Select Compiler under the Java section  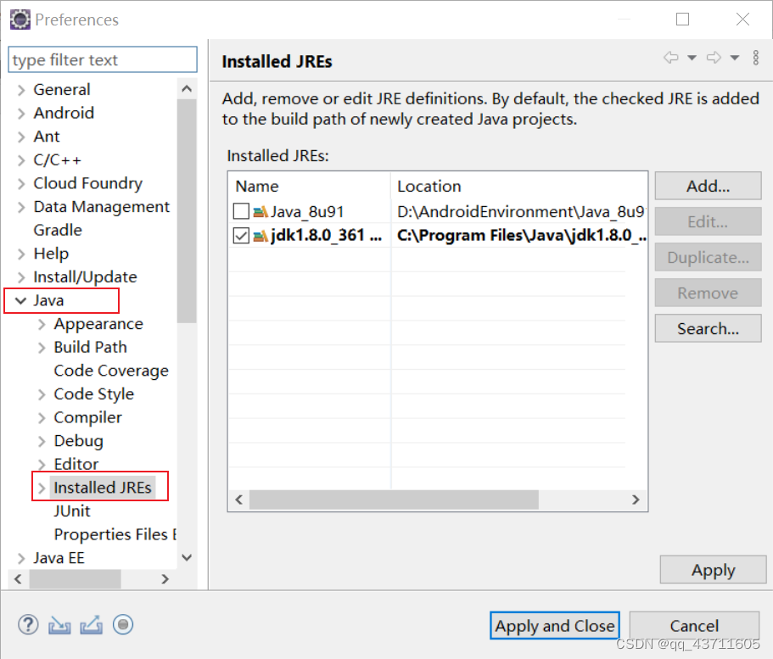(x=88, y=416)
